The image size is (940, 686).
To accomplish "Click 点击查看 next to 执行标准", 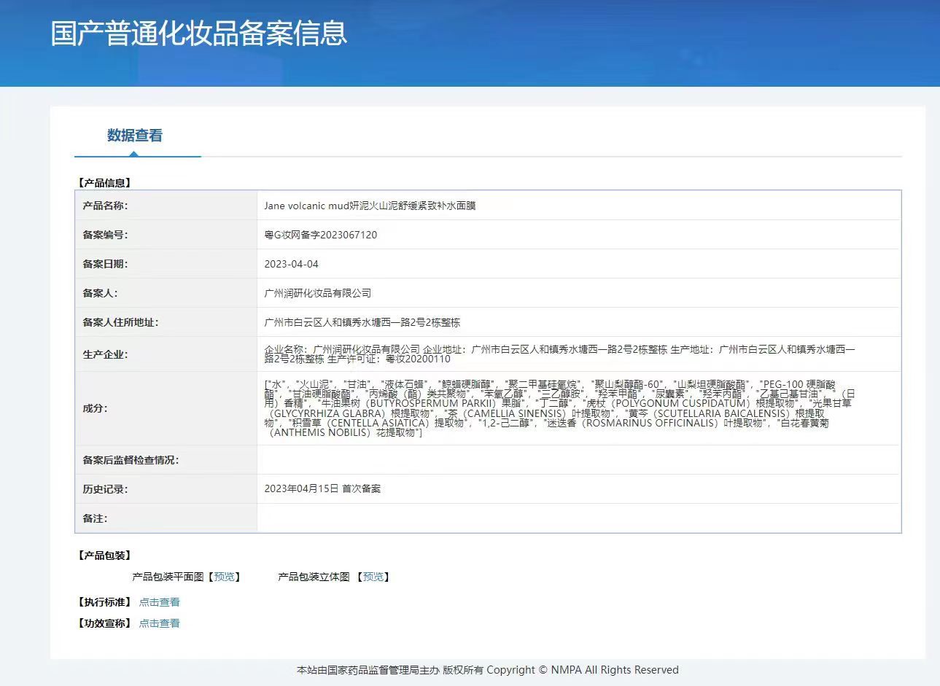I will (159, 602).
